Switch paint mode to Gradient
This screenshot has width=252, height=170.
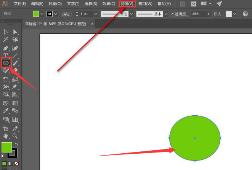(10, 164)
